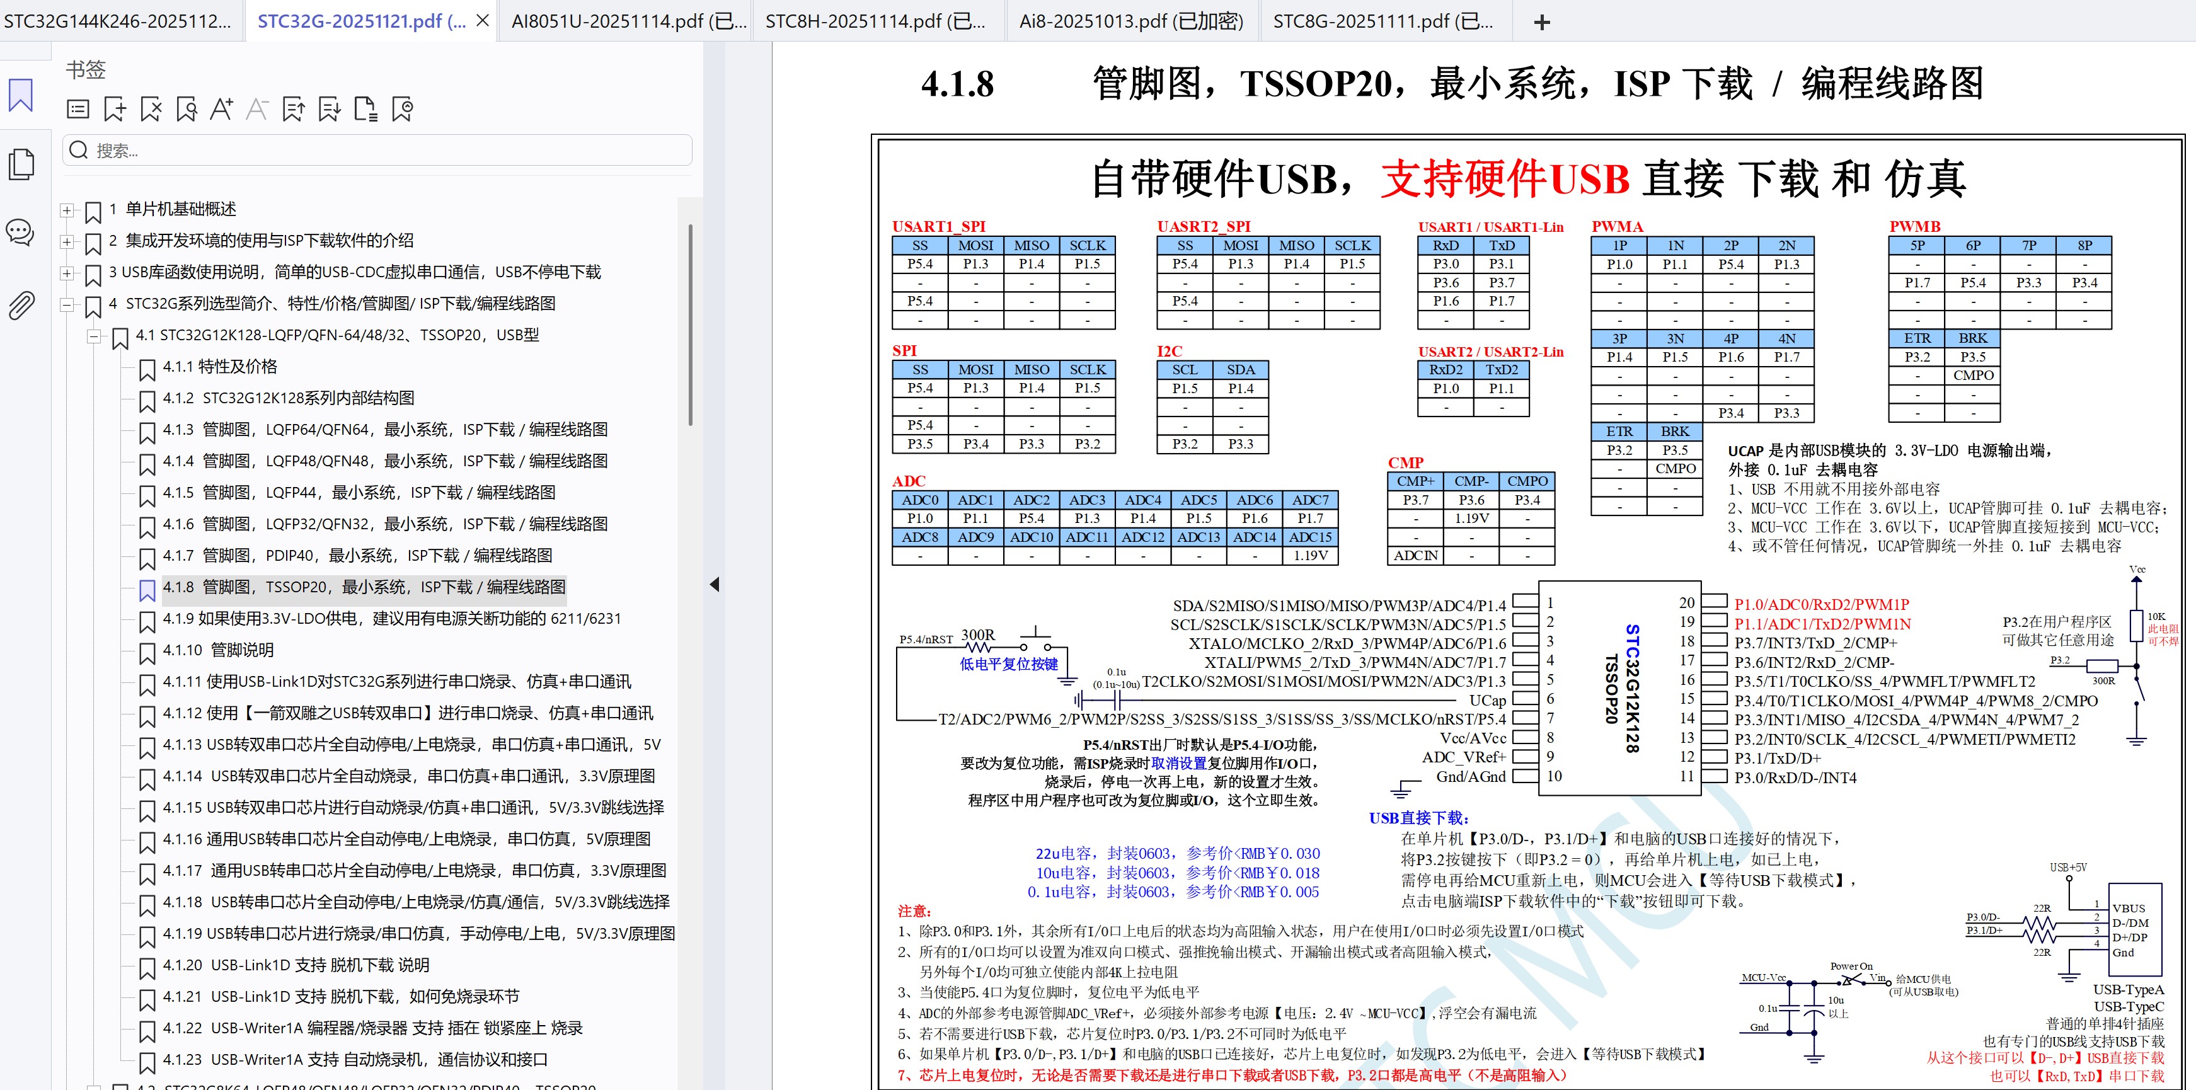Image resolution: width=2196 pixels, height=1090 pixels.
Task: Click the add bookmark icon
Action: click(115, 109)
